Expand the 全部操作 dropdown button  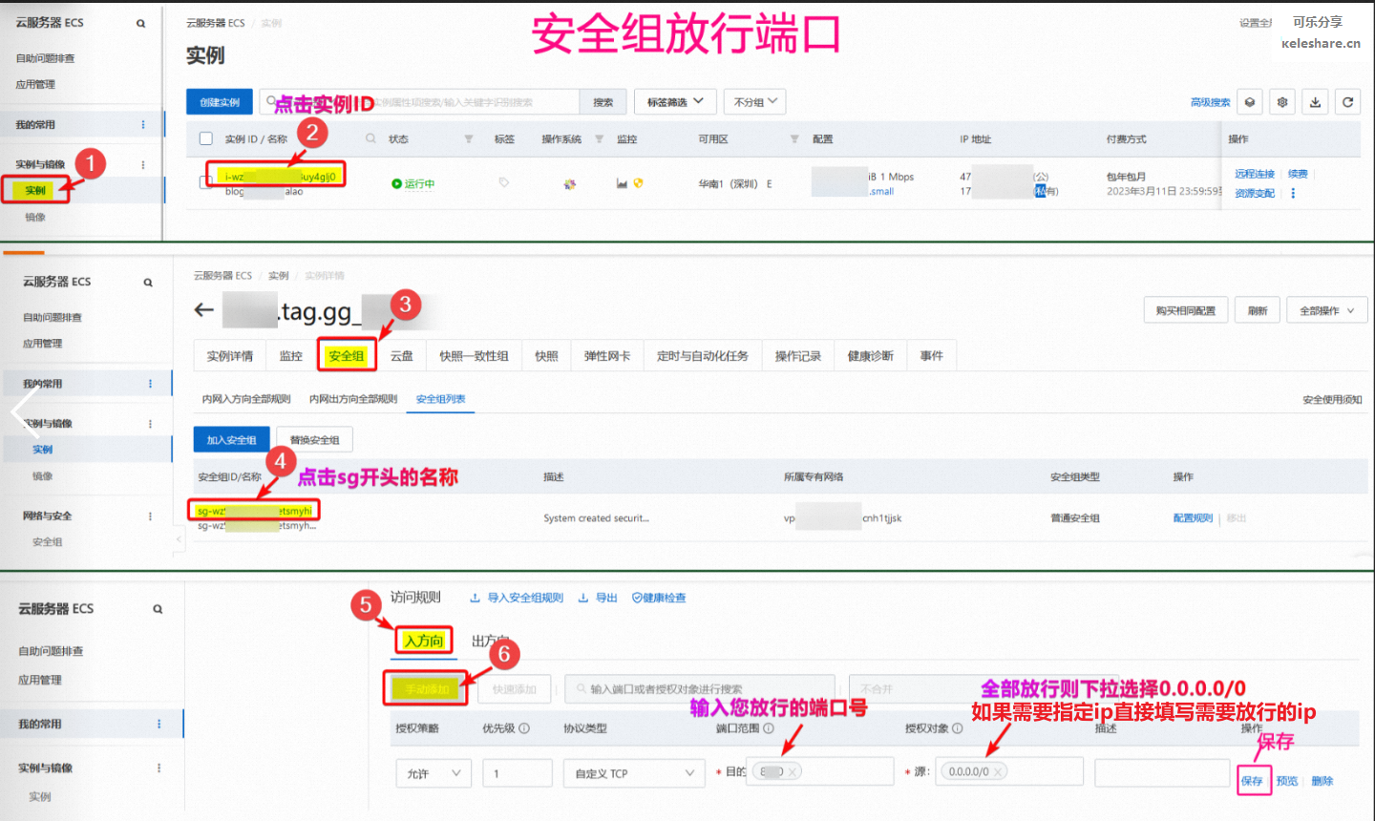click(x=1327, y=311)
